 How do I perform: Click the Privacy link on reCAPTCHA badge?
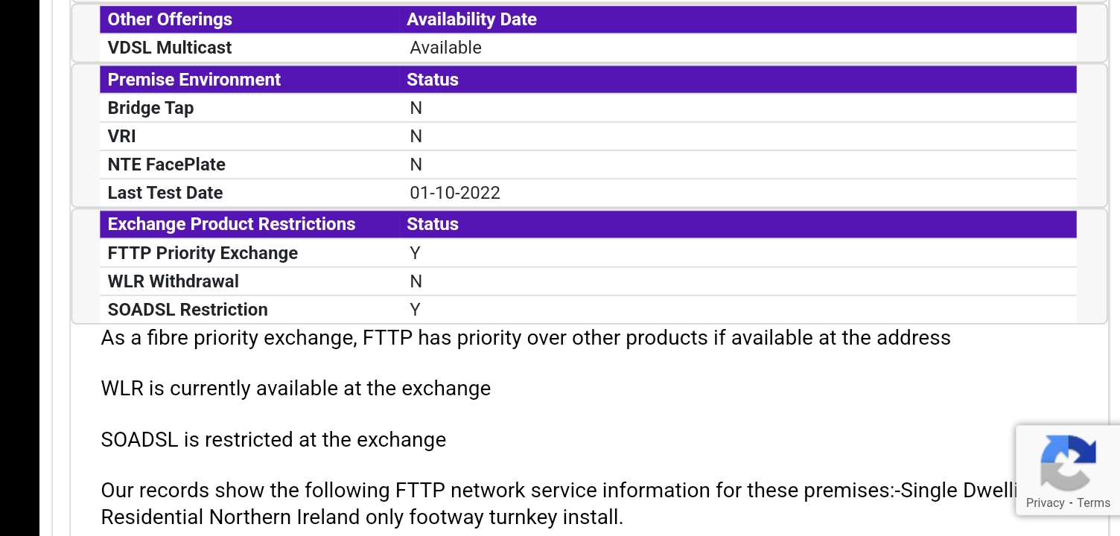[1043, 502]
